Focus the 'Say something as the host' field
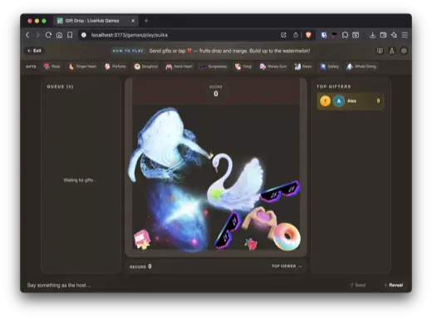432x319 pixels. [183, 285]
